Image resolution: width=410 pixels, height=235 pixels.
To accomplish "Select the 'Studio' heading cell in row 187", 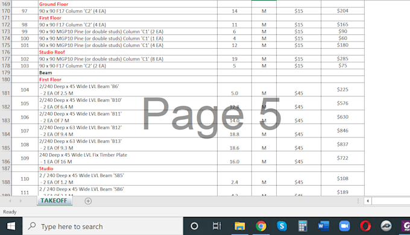I will (128, 169).
